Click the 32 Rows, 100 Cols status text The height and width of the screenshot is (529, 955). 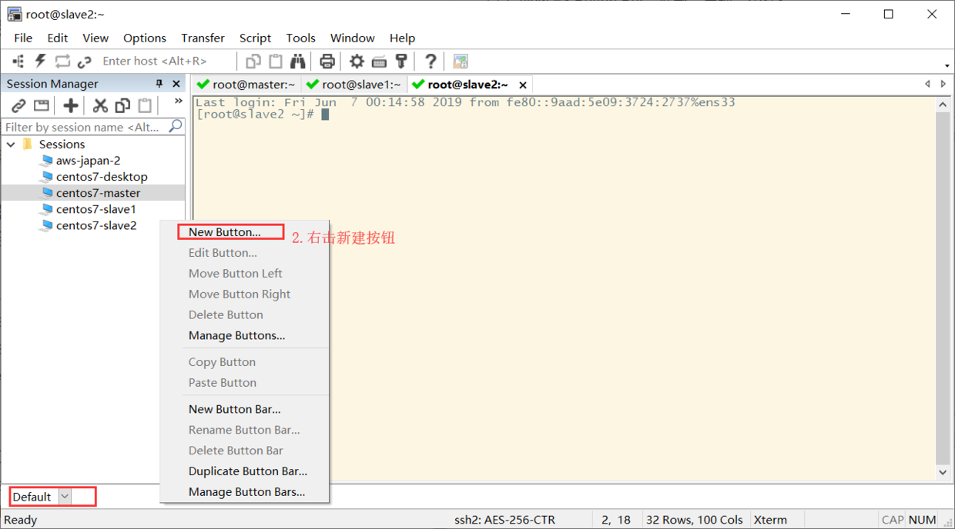pyautogui.click(x=695, y=520)
